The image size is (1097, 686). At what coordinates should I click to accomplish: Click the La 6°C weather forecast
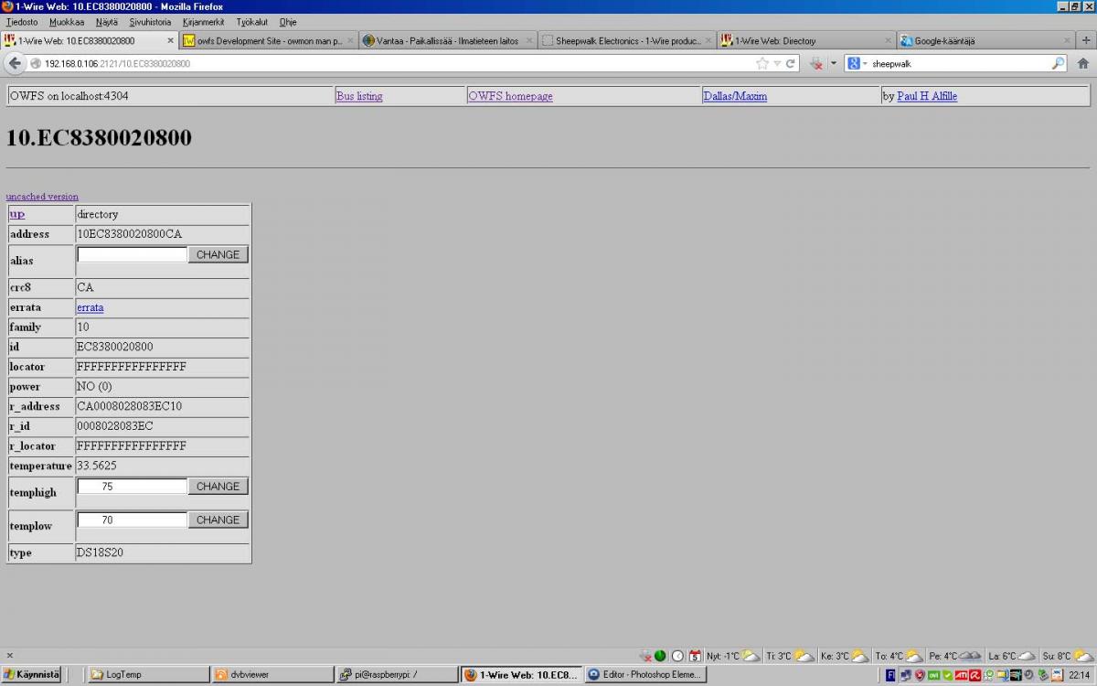1012,656
